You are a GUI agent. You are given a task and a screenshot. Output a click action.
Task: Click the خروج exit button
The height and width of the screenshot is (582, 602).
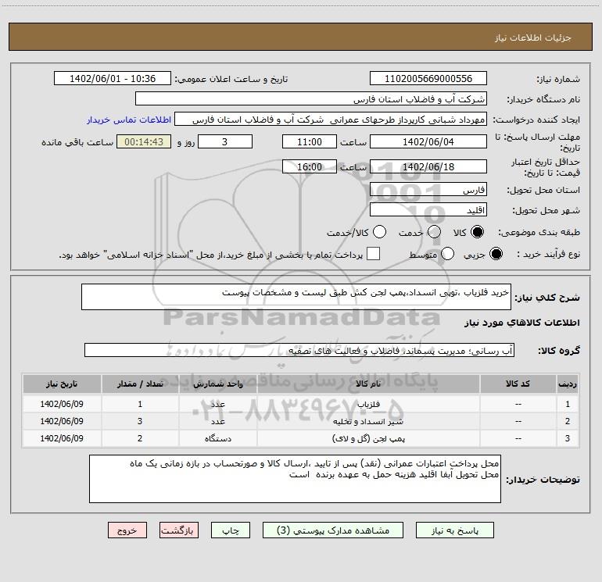127,530
